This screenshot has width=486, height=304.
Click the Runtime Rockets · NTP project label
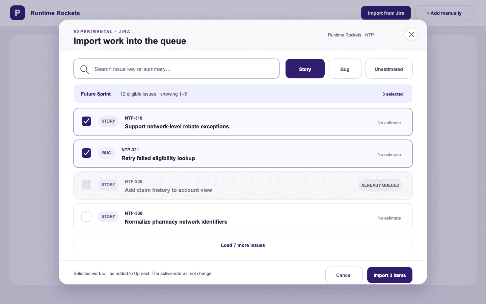351,35
